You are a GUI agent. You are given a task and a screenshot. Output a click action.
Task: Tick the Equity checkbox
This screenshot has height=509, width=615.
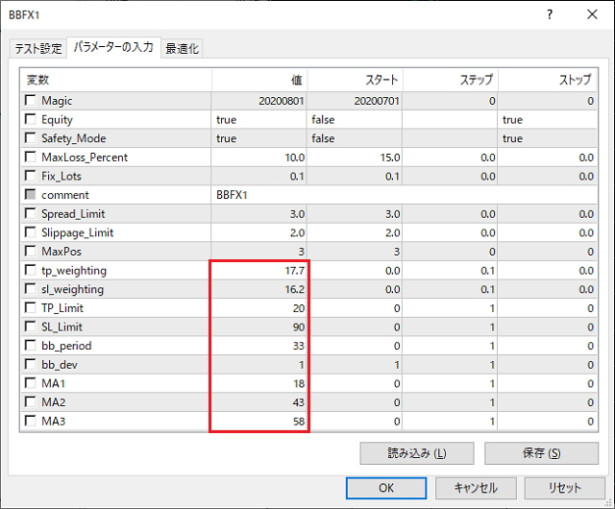coord(30,119)
